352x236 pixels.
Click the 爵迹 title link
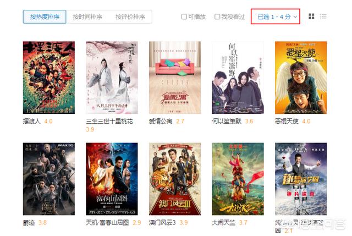point(29,223)
